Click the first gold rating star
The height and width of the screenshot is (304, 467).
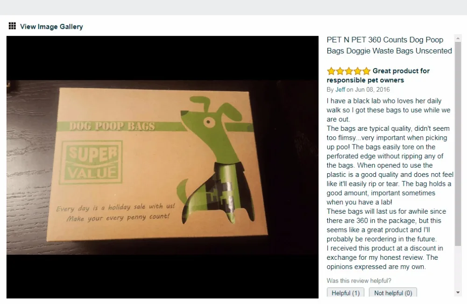click(331, 71)
